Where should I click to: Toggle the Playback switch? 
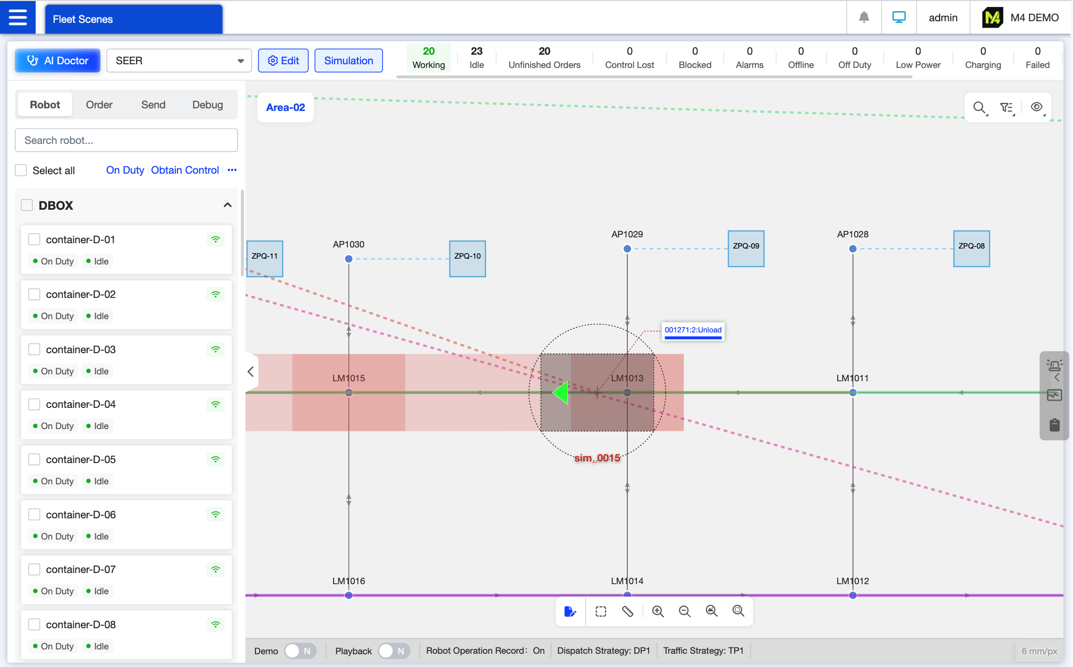click(x=394, y=651)
